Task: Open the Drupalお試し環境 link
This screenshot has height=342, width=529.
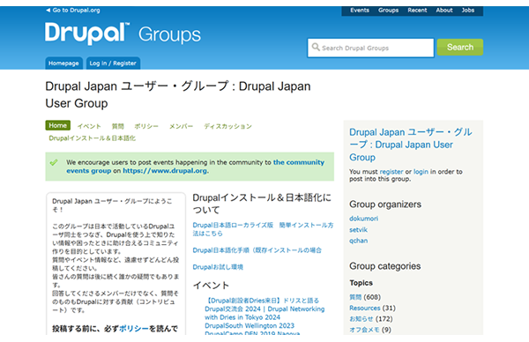Action: click(x=218, y=267)
